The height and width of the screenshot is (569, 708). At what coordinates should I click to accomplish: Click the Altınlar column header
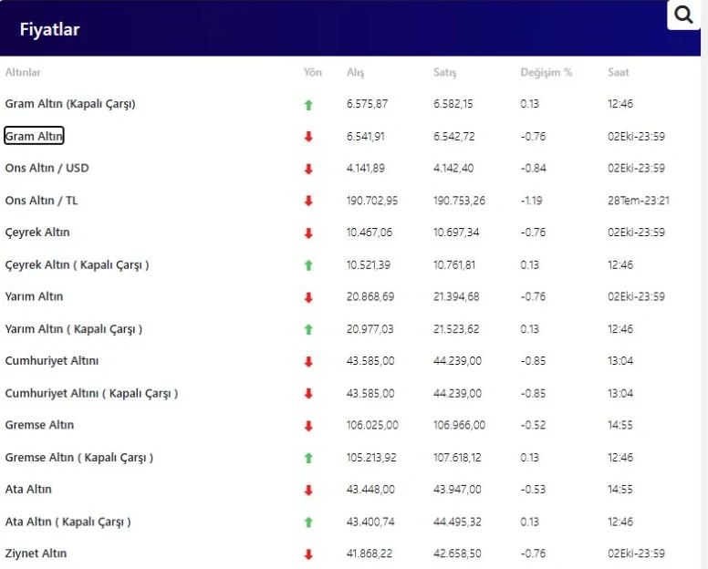tap(23, 72)
